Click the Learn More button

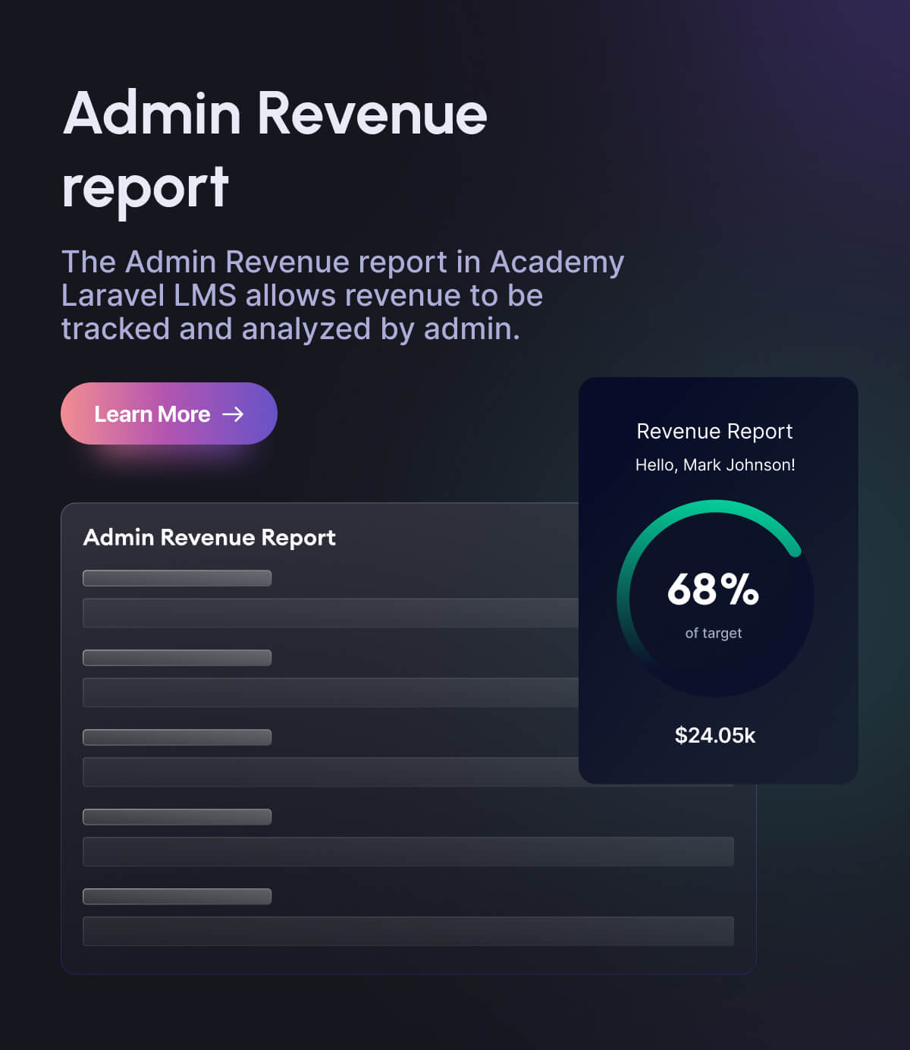pyautogui.click(x=169, y=413)
